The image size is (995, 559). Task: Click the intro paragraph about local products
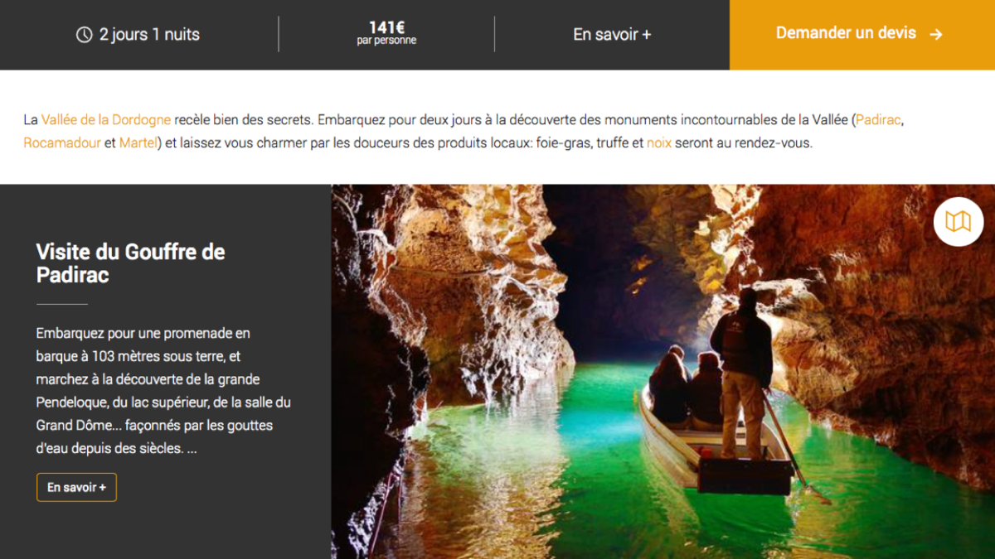coord(464,131)
